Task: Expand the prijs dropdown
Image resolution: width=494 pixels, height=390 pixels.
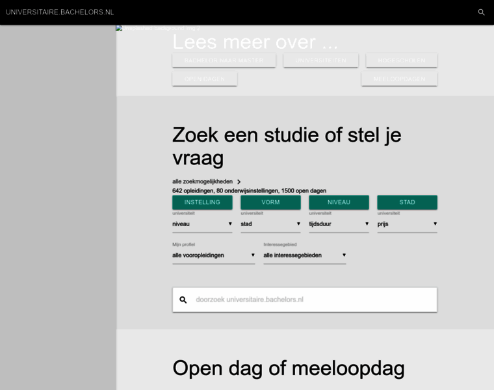Action: [x=408, y=224]
